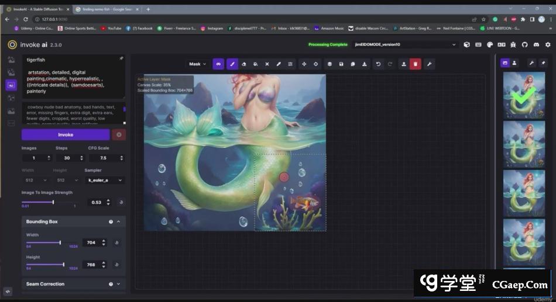Open the GitHub link icon
This screenshot has width=556, height=302.
coord(524,44)
